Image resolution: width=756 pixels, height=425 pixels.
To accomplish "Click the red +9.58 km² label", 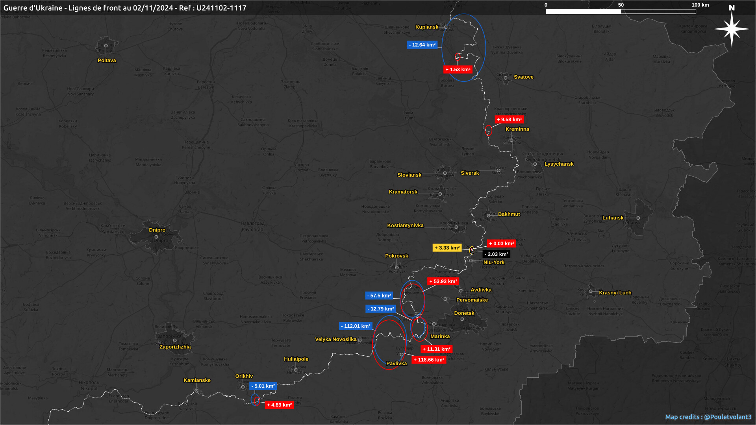I will pyautogui.click(x=509, y=120).
